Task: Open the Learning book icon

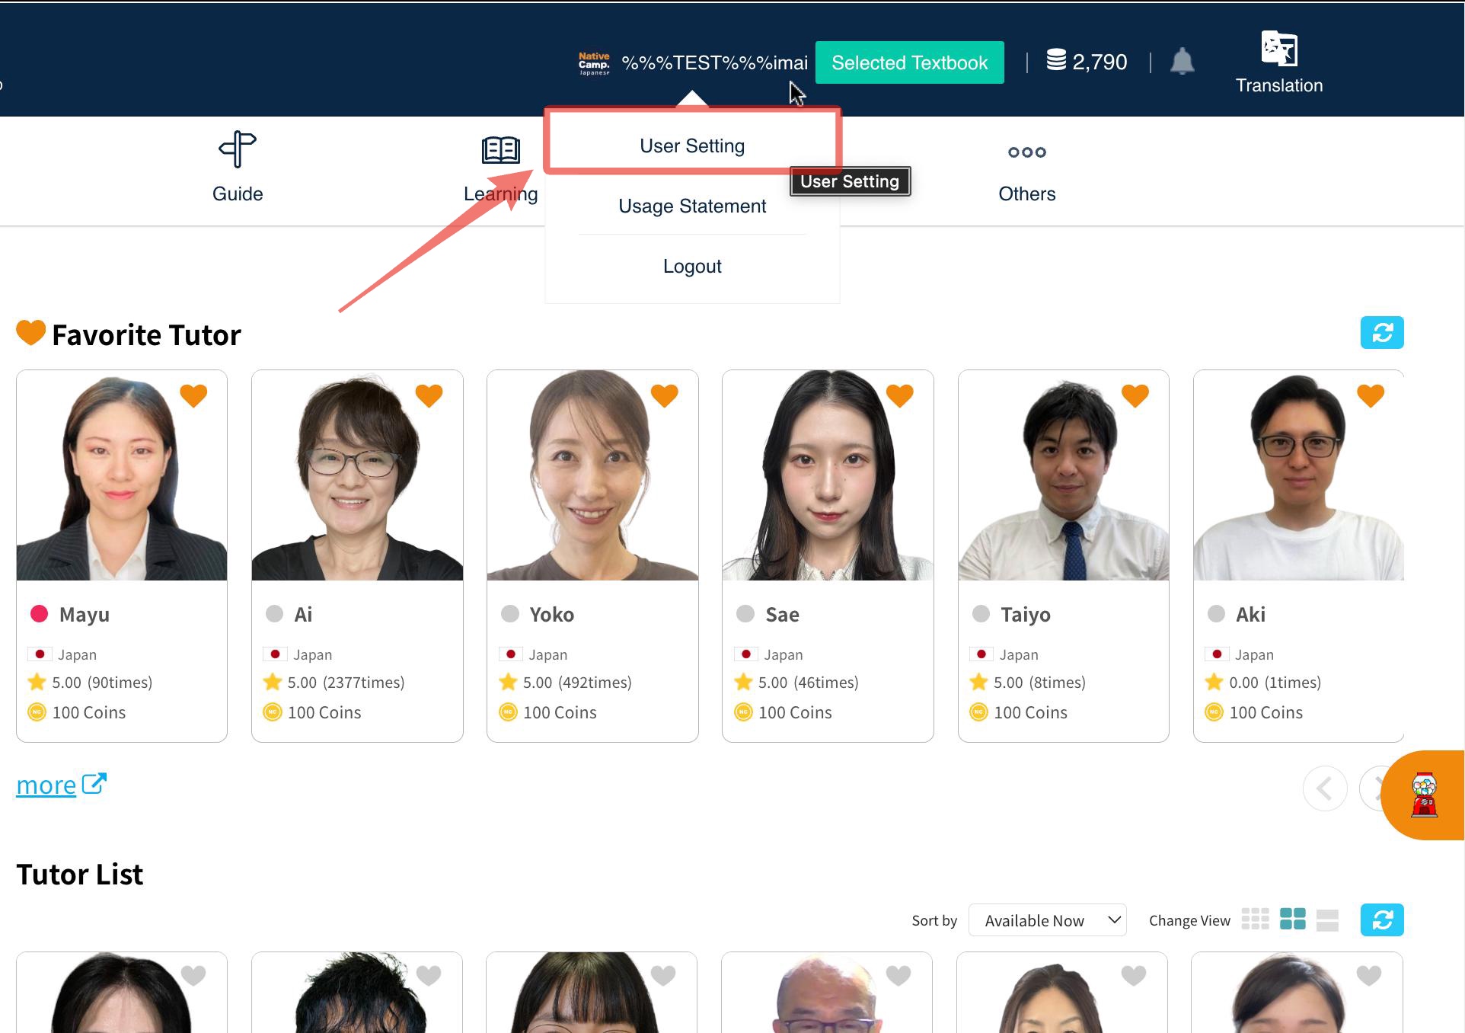Action: click(501, 150)
